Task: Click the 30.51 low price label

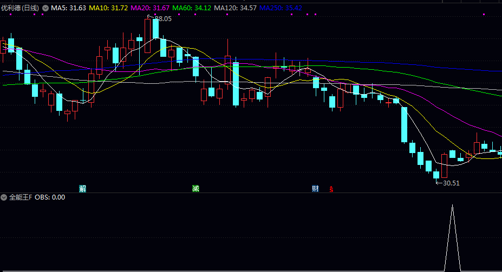Action: point(451,183)
